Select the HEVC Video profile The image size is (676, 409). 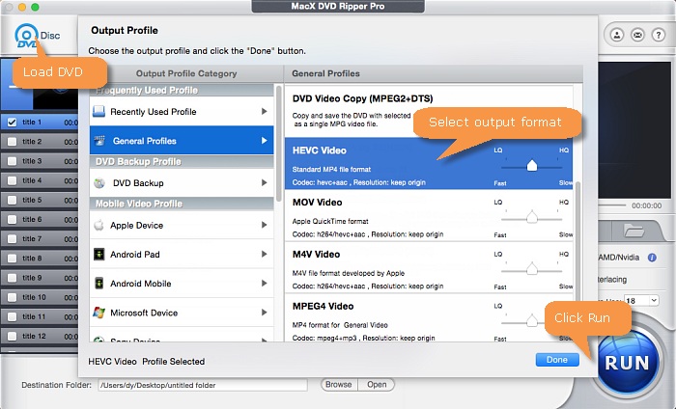pyautogui.click(x=429, y=164)
